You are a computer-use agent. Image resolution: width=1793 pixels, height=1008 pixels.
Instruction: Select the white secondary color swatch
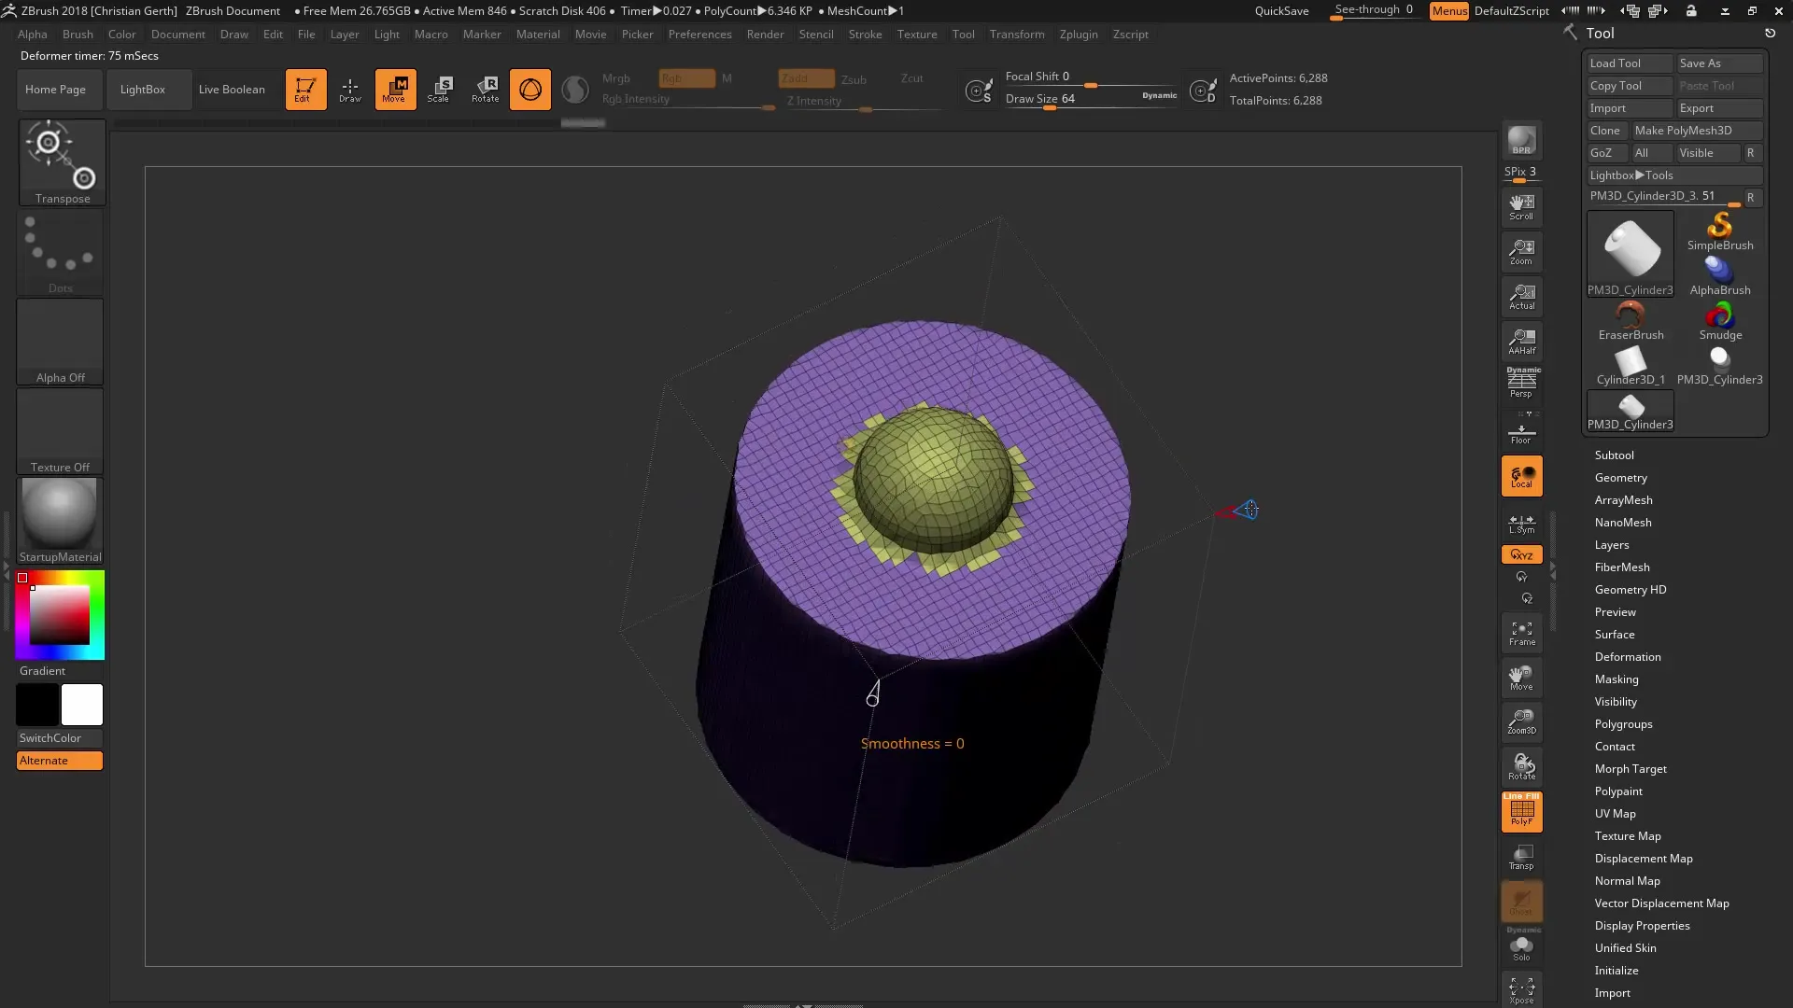pos(82,705)
